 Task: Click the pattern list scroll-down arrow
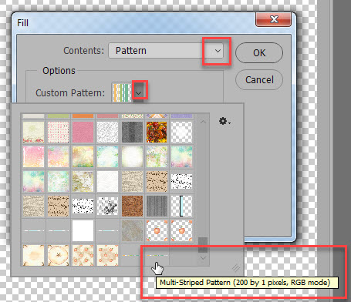coord(203,257)
